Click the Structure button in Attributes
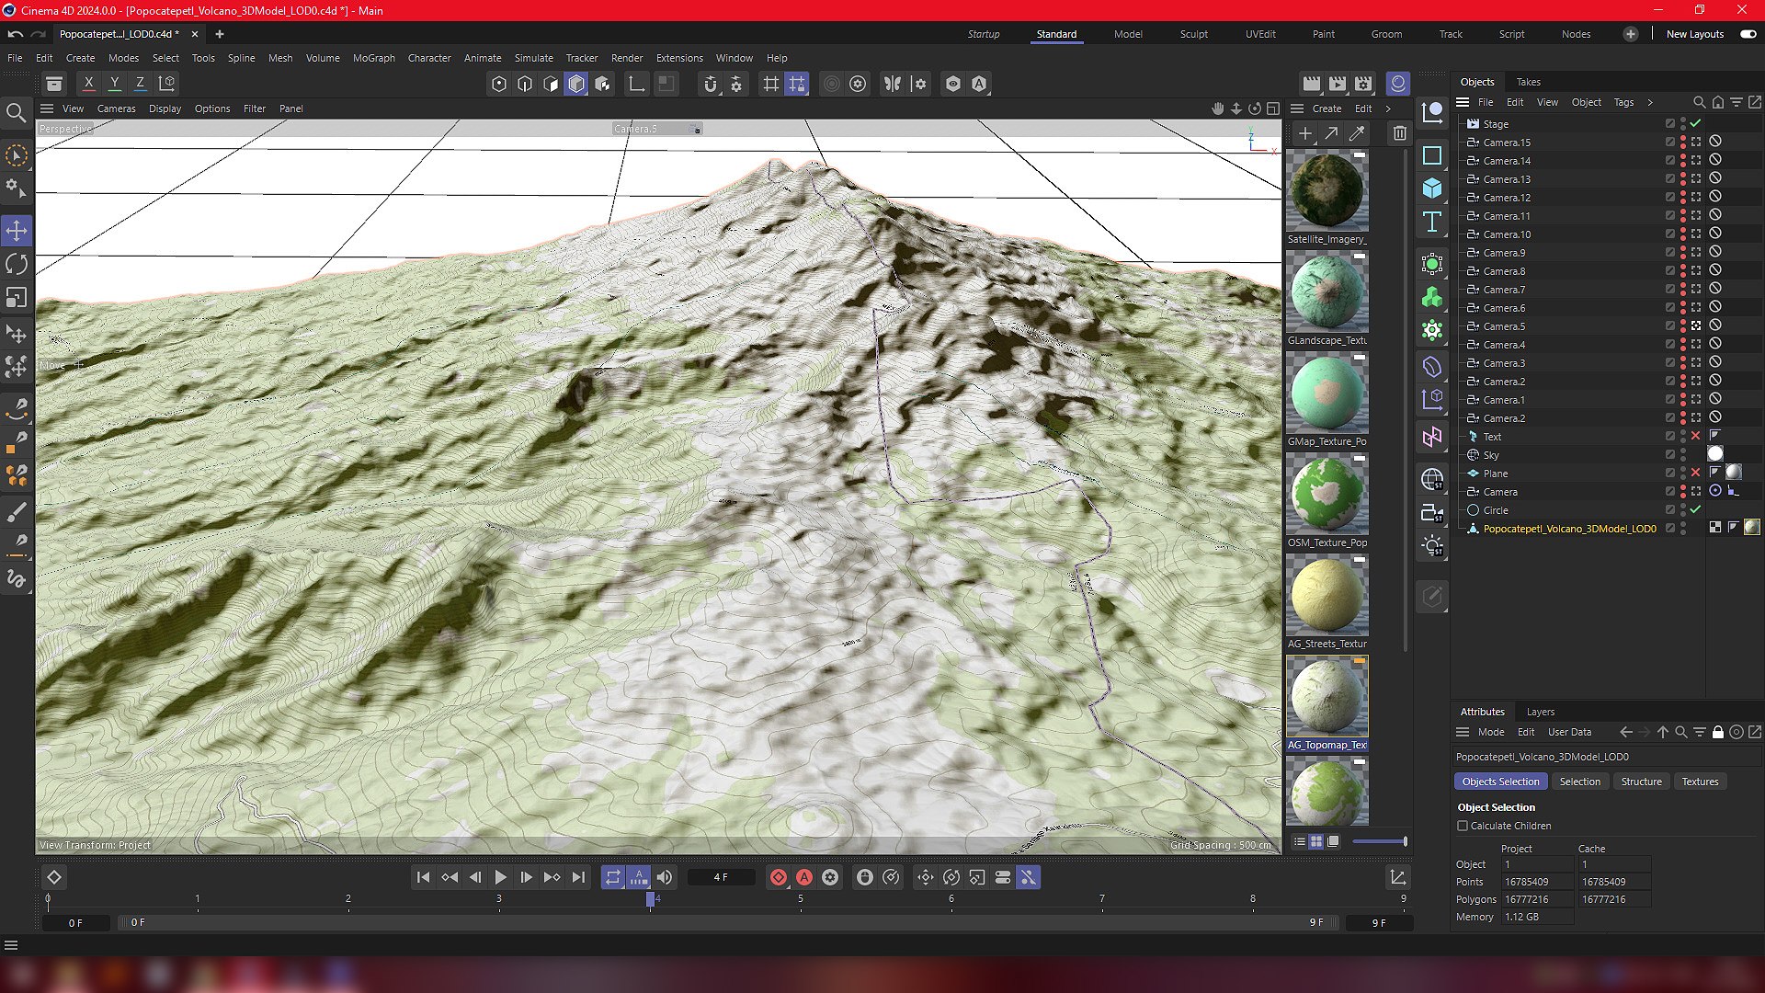 tap(1641, 782)
